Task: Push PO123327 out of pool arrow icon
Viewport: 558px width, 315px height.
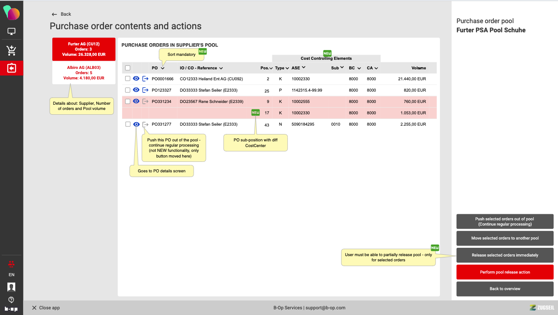Action: coord(145,90)
